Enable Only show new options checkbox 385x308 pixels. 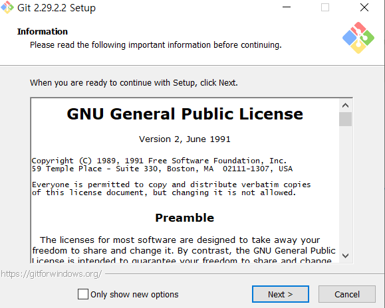[x=83, y=294]
